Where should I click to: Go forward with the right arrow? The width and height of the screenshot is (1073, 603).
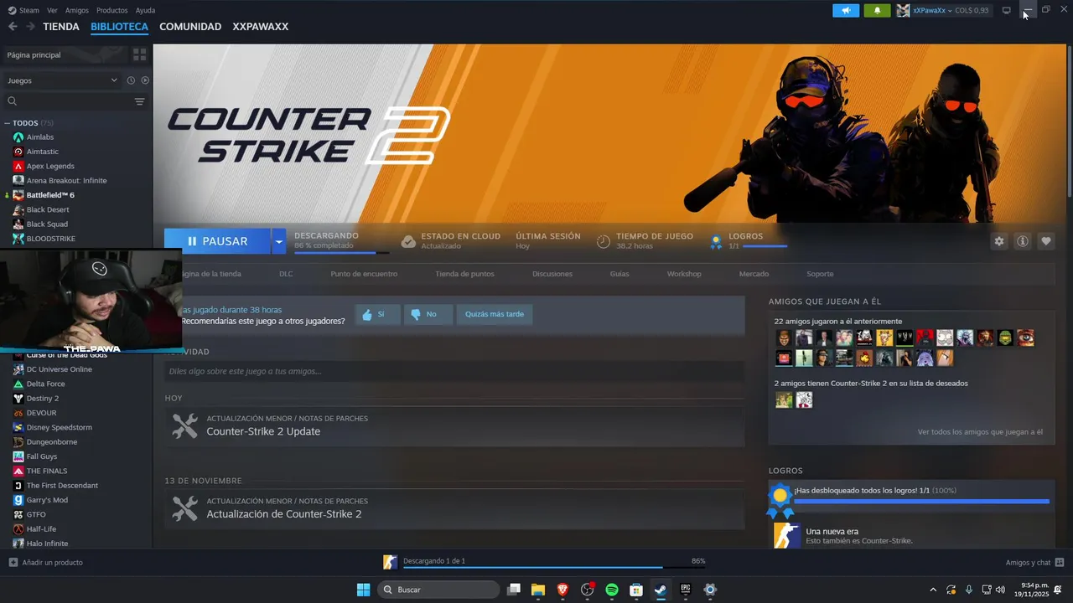[x=30, y=27]
